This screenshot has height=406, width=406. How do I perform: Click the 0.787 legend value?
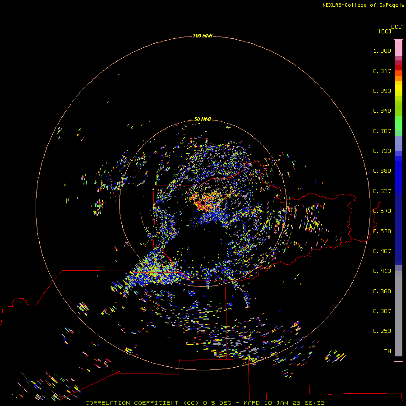click(x=382, y=131)
